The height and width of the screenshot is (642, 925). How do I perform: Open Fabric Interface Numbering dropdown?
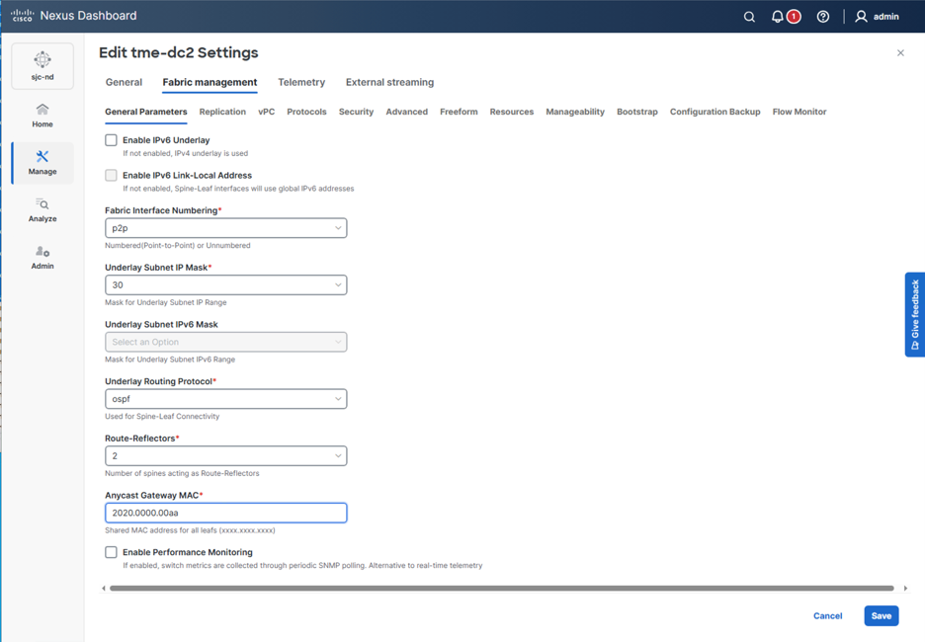[x=226, y=228]
